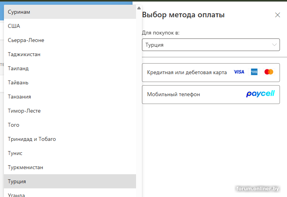
Task: Pick Сьерра-Леоне in the list
Action: tap(70, 40)
